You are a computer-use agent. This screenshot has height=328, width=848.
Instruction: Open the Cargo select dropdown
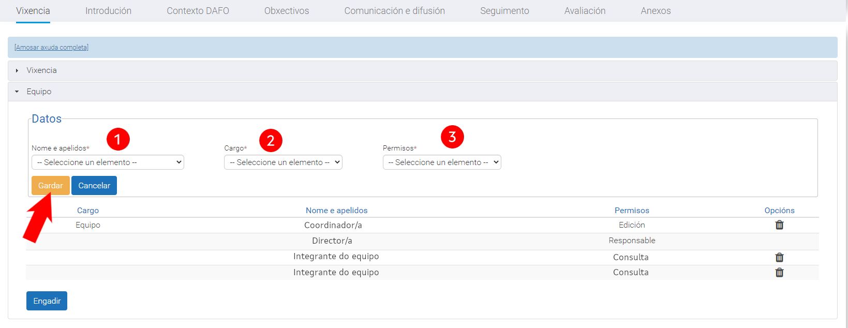click(283, 162)
